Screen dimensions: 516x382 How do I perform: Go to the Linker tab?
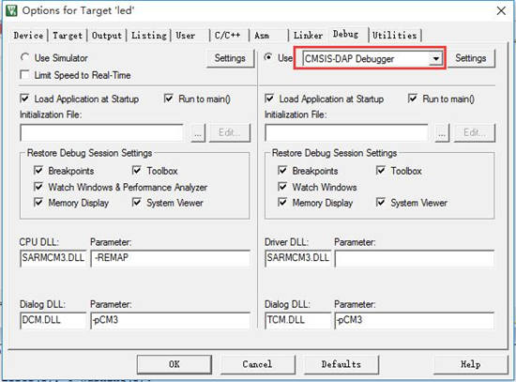coord(308,36)
